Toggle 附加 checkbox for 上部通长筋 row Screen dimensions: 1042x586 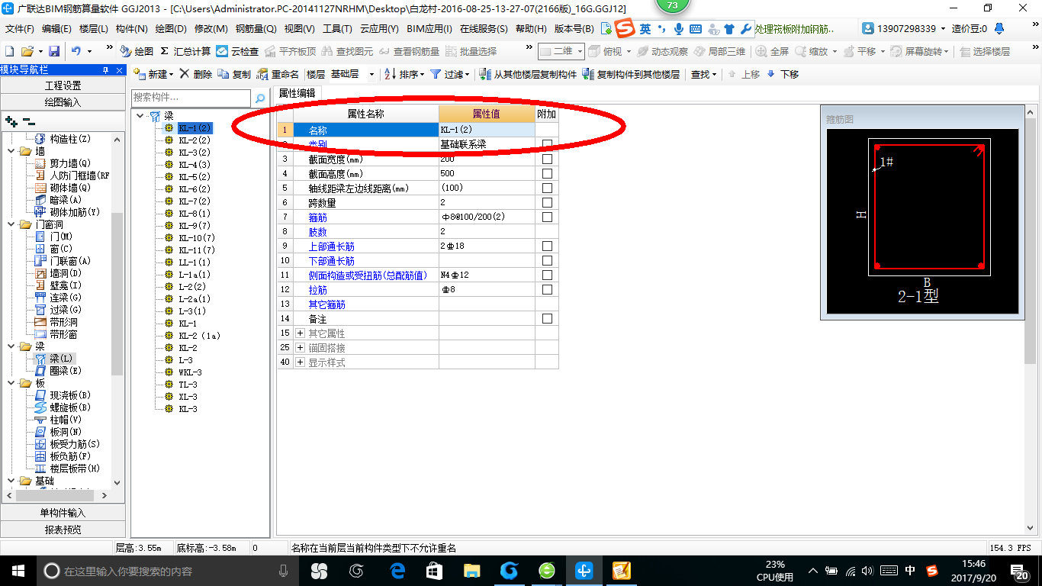click(x=547, y=246)
